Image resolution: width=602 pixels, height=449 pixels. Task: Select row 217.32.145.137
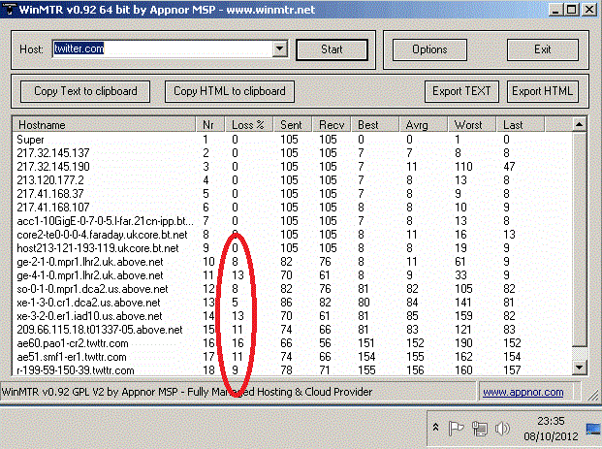pos(292,153)
